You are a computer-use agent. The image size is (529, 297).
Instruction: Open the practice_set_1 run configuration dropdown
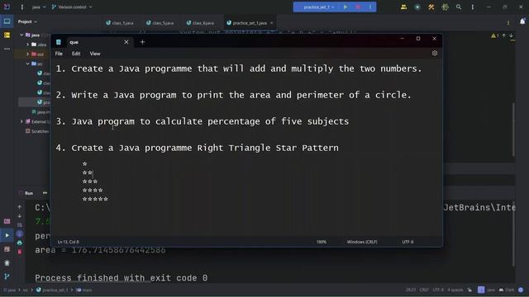pyautogui.click(x=318, y=7)
